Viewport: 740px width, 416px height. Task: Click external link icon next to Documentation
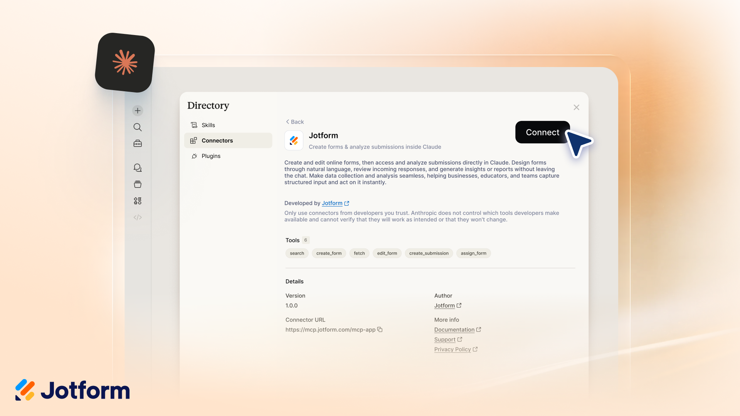479,329
